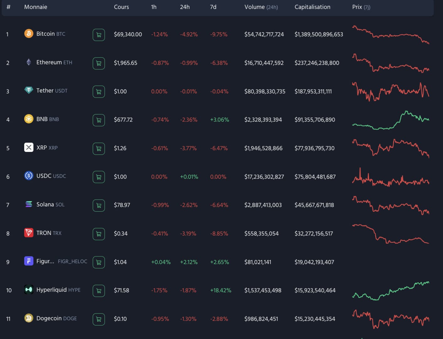The image size is (443, 339).
Task: Click Bitcoin price $69,340.00
Action: [x=128, y=34]
